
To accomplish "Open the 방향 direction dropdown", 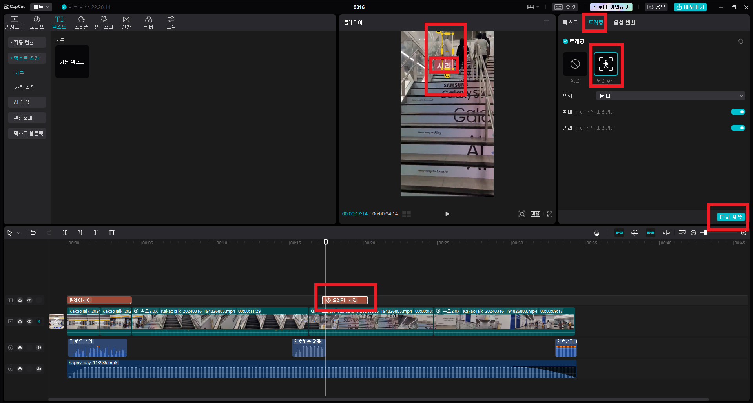I will tap(670, 96).
